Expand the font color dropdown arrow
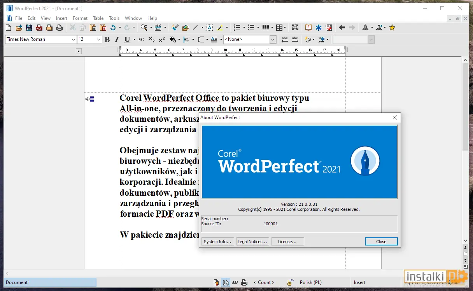This screenshot has width=473, height=291. pyautogui.click(x=179, y=39)
